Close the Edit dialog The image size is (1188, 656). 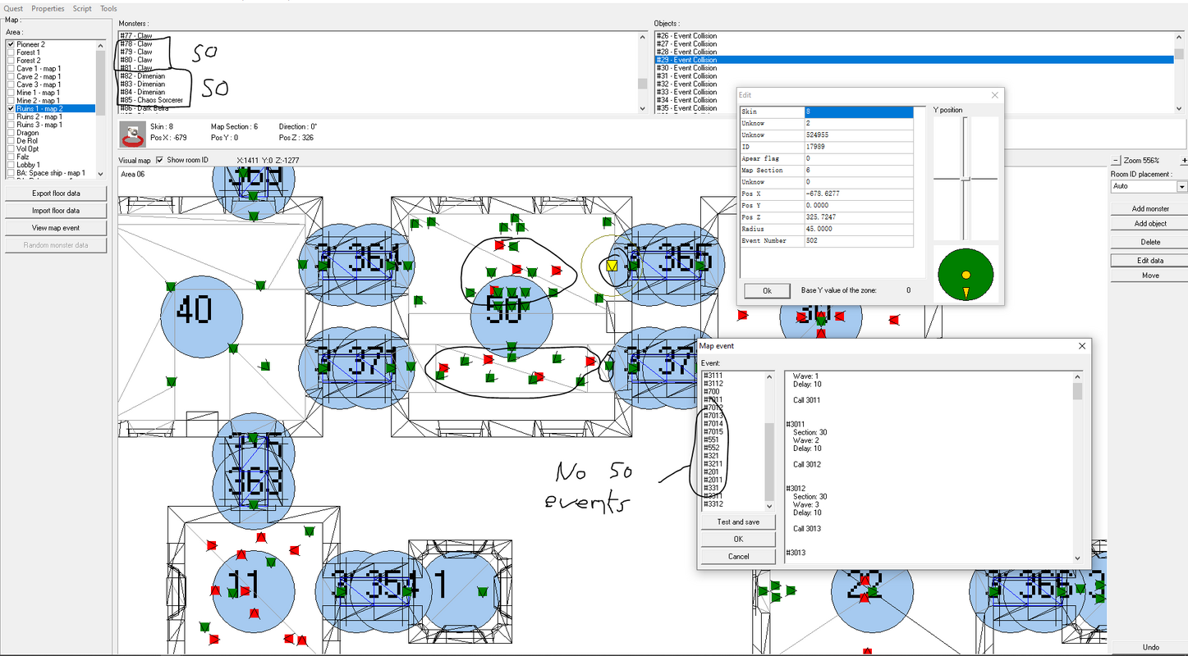point(995,95)
